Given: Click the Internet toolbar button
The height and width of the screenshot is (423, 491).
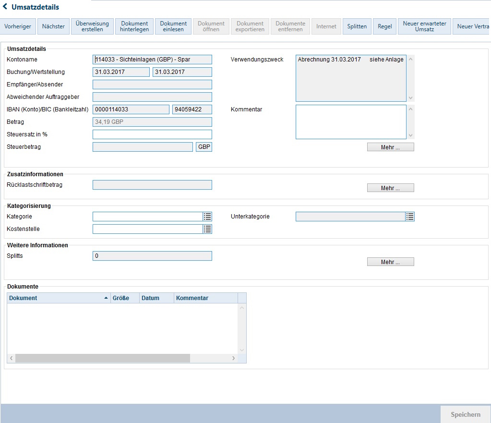Looking at the screenshot, I should click(x=326, y=26).
